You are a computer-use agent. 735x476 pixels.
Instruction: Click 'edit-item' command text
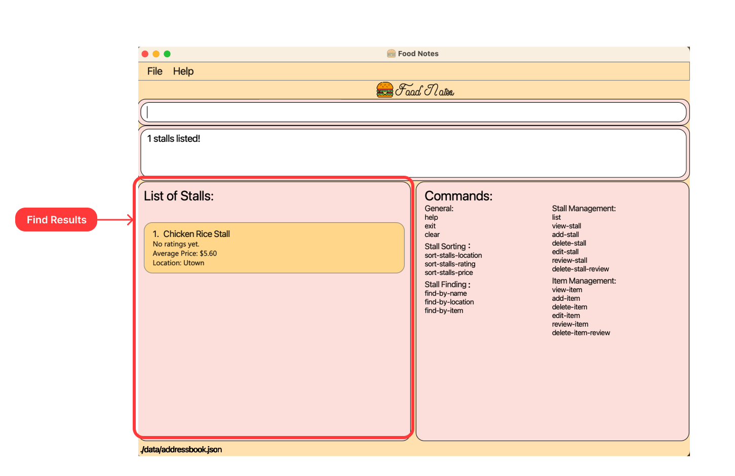[x=566, y=316]
